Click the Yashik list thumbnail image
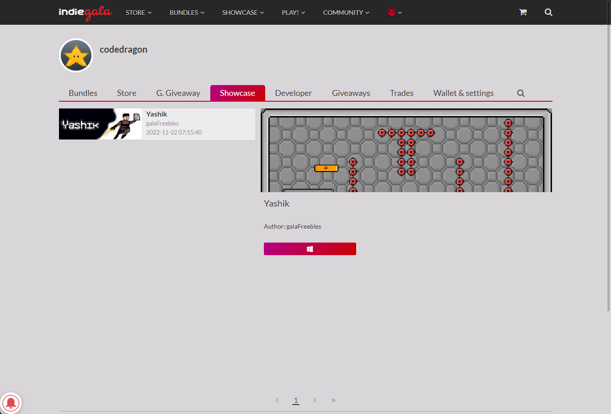This screenshot has height=414, width=611. tap(100, 124)
